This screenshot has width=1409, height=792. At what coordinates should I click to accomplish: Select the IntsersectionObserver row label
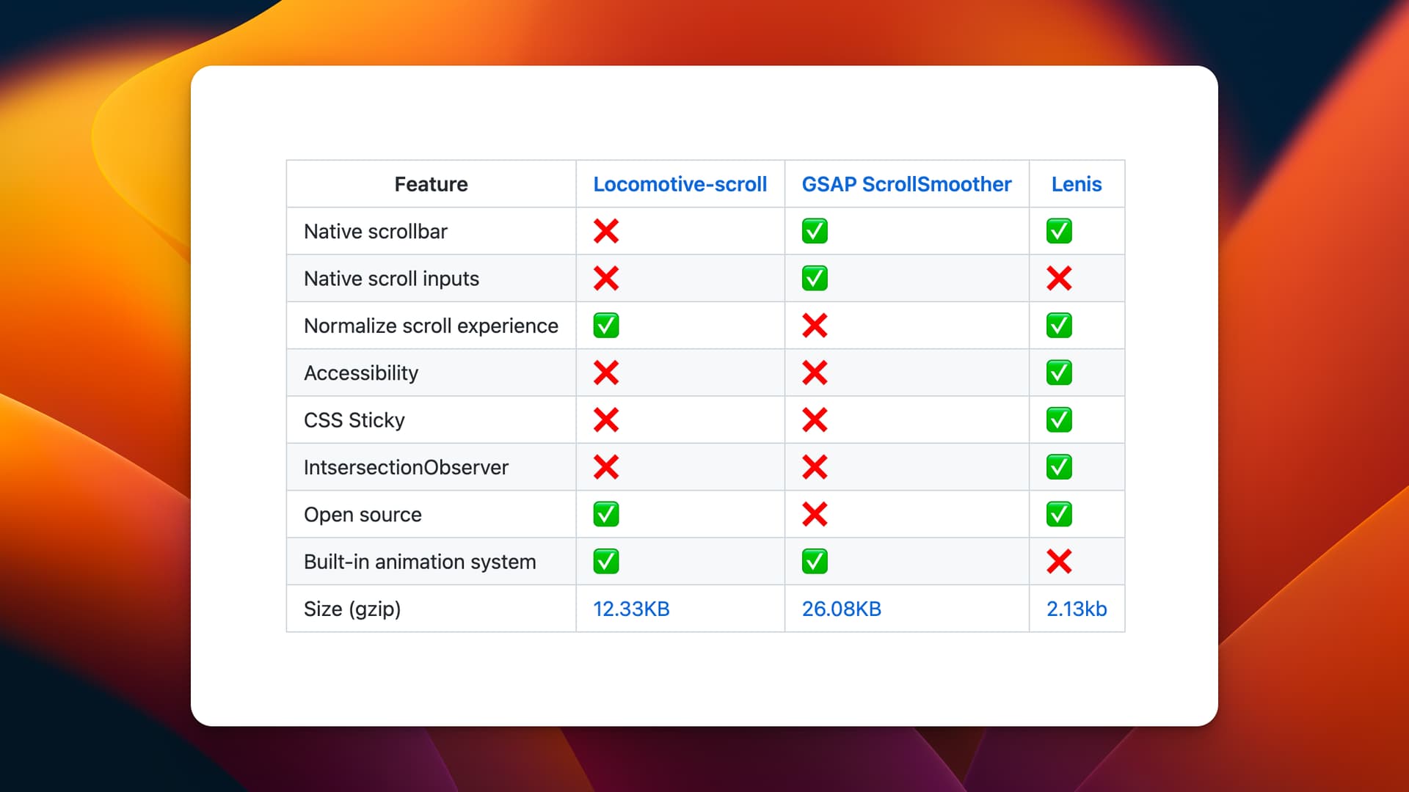click(406, 467)
